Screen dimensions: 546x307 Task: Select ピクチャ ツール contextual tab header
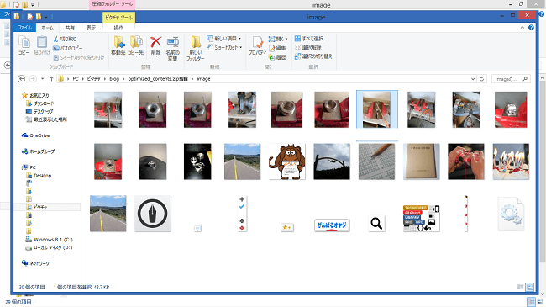point(118,17)
